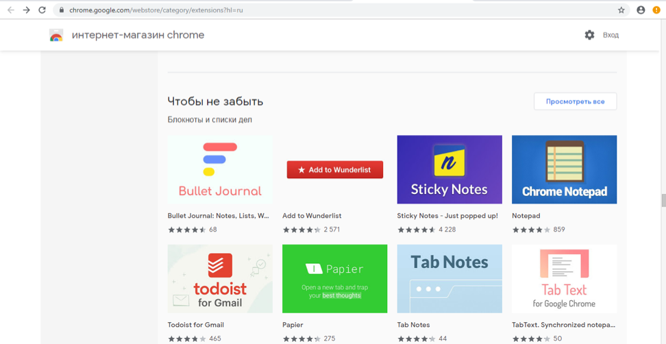Screen dimensions: 666x344
Task: Click the browser back arrow
Action: coord(11,10)
